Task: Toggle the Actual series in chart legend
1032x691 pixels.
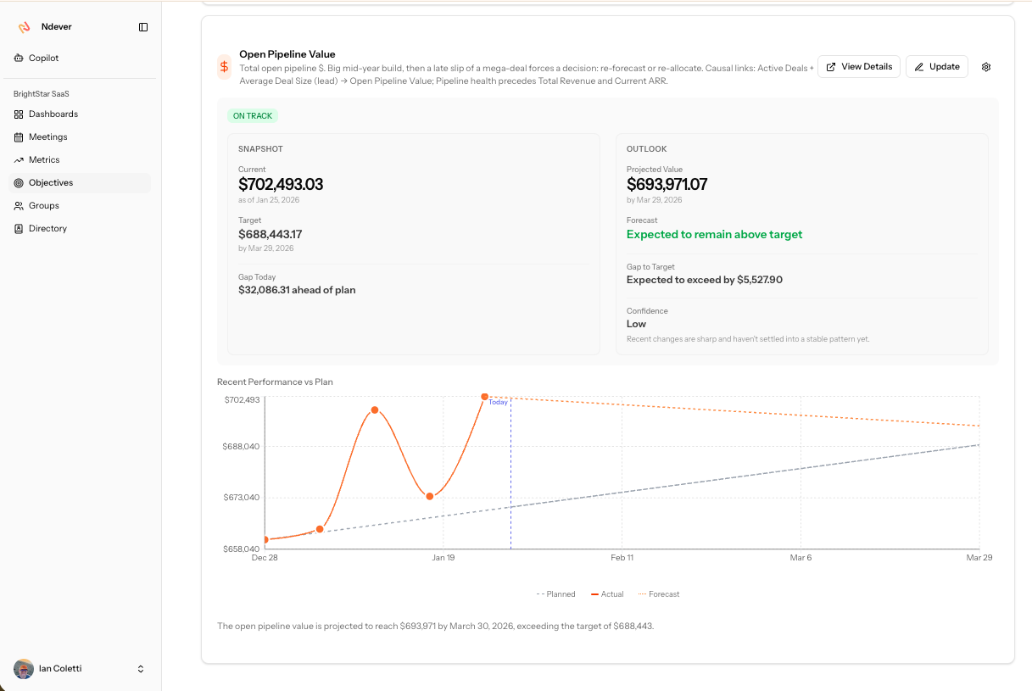Action: pyautogui.click(x=607, y=594)
